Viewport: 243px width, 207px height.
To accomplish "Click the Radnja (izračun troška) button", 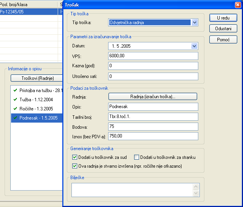I will click(x=153, y=97).
